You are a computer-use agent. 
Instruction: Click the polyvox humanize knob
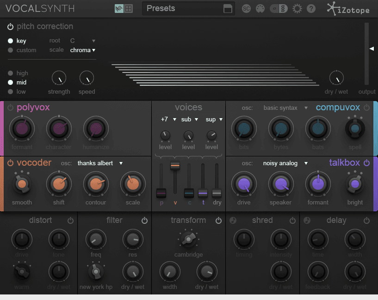coord(96,128)
